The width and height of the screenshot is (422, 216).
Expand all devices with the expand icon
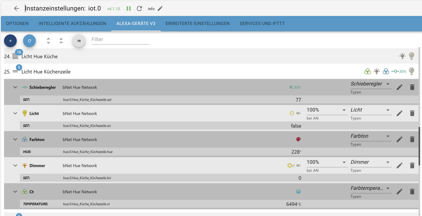coord(48,41)
